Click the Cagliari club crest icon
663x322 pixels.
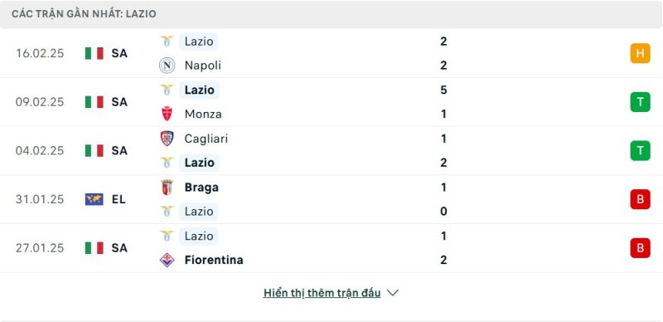point(167,139)
